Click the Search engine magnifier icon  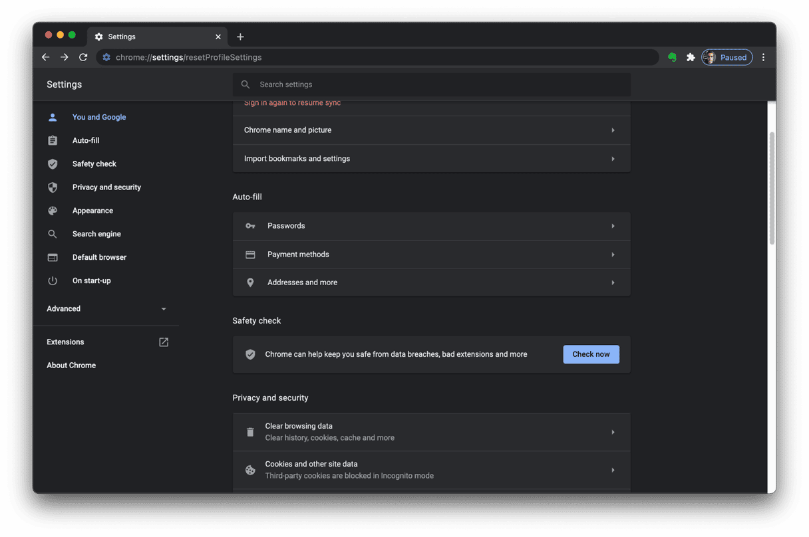[x=53, y=234]
